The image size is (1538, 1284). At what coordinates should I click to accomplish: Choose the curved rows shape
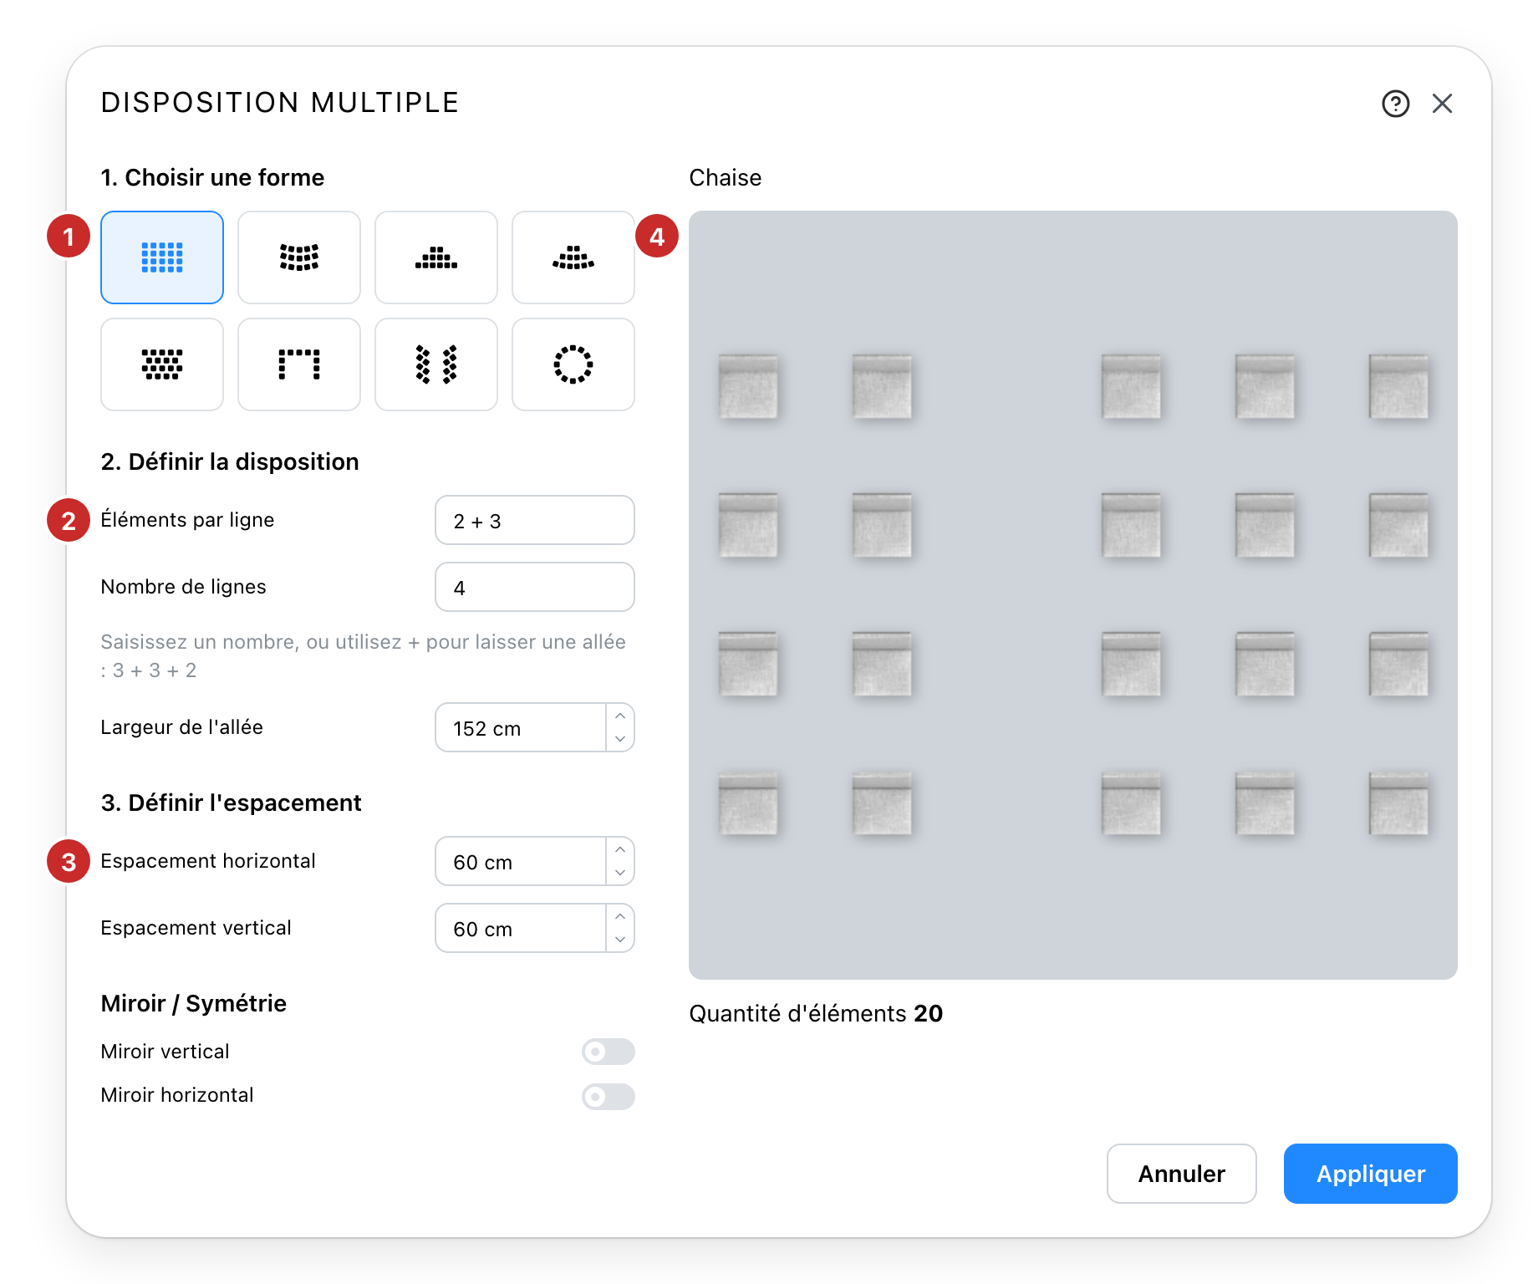tap(299, 257)
